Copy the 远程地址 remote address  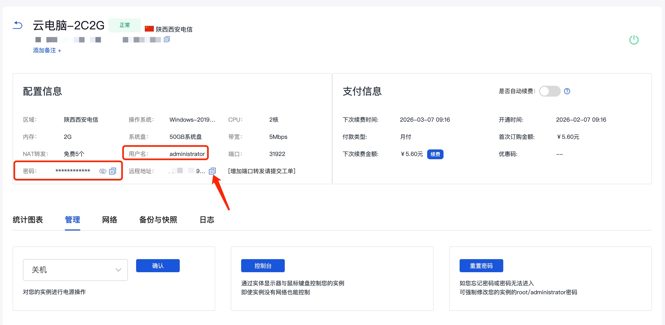[212, 171]
